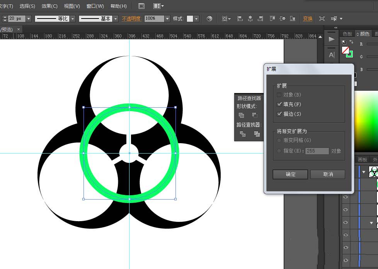Open the 效果(C) menu
The image size is (378, 269).
pyautogui.click(x=49, y=6)
